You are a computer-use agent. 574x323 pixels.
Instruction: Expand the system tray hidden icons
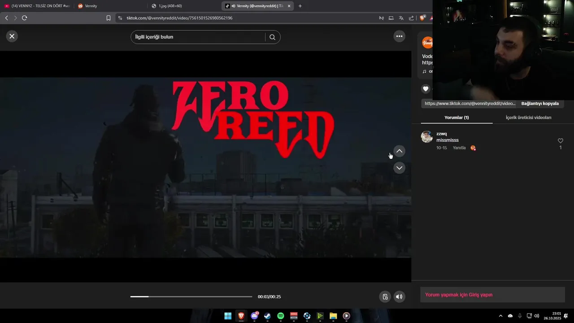(500, 316)
